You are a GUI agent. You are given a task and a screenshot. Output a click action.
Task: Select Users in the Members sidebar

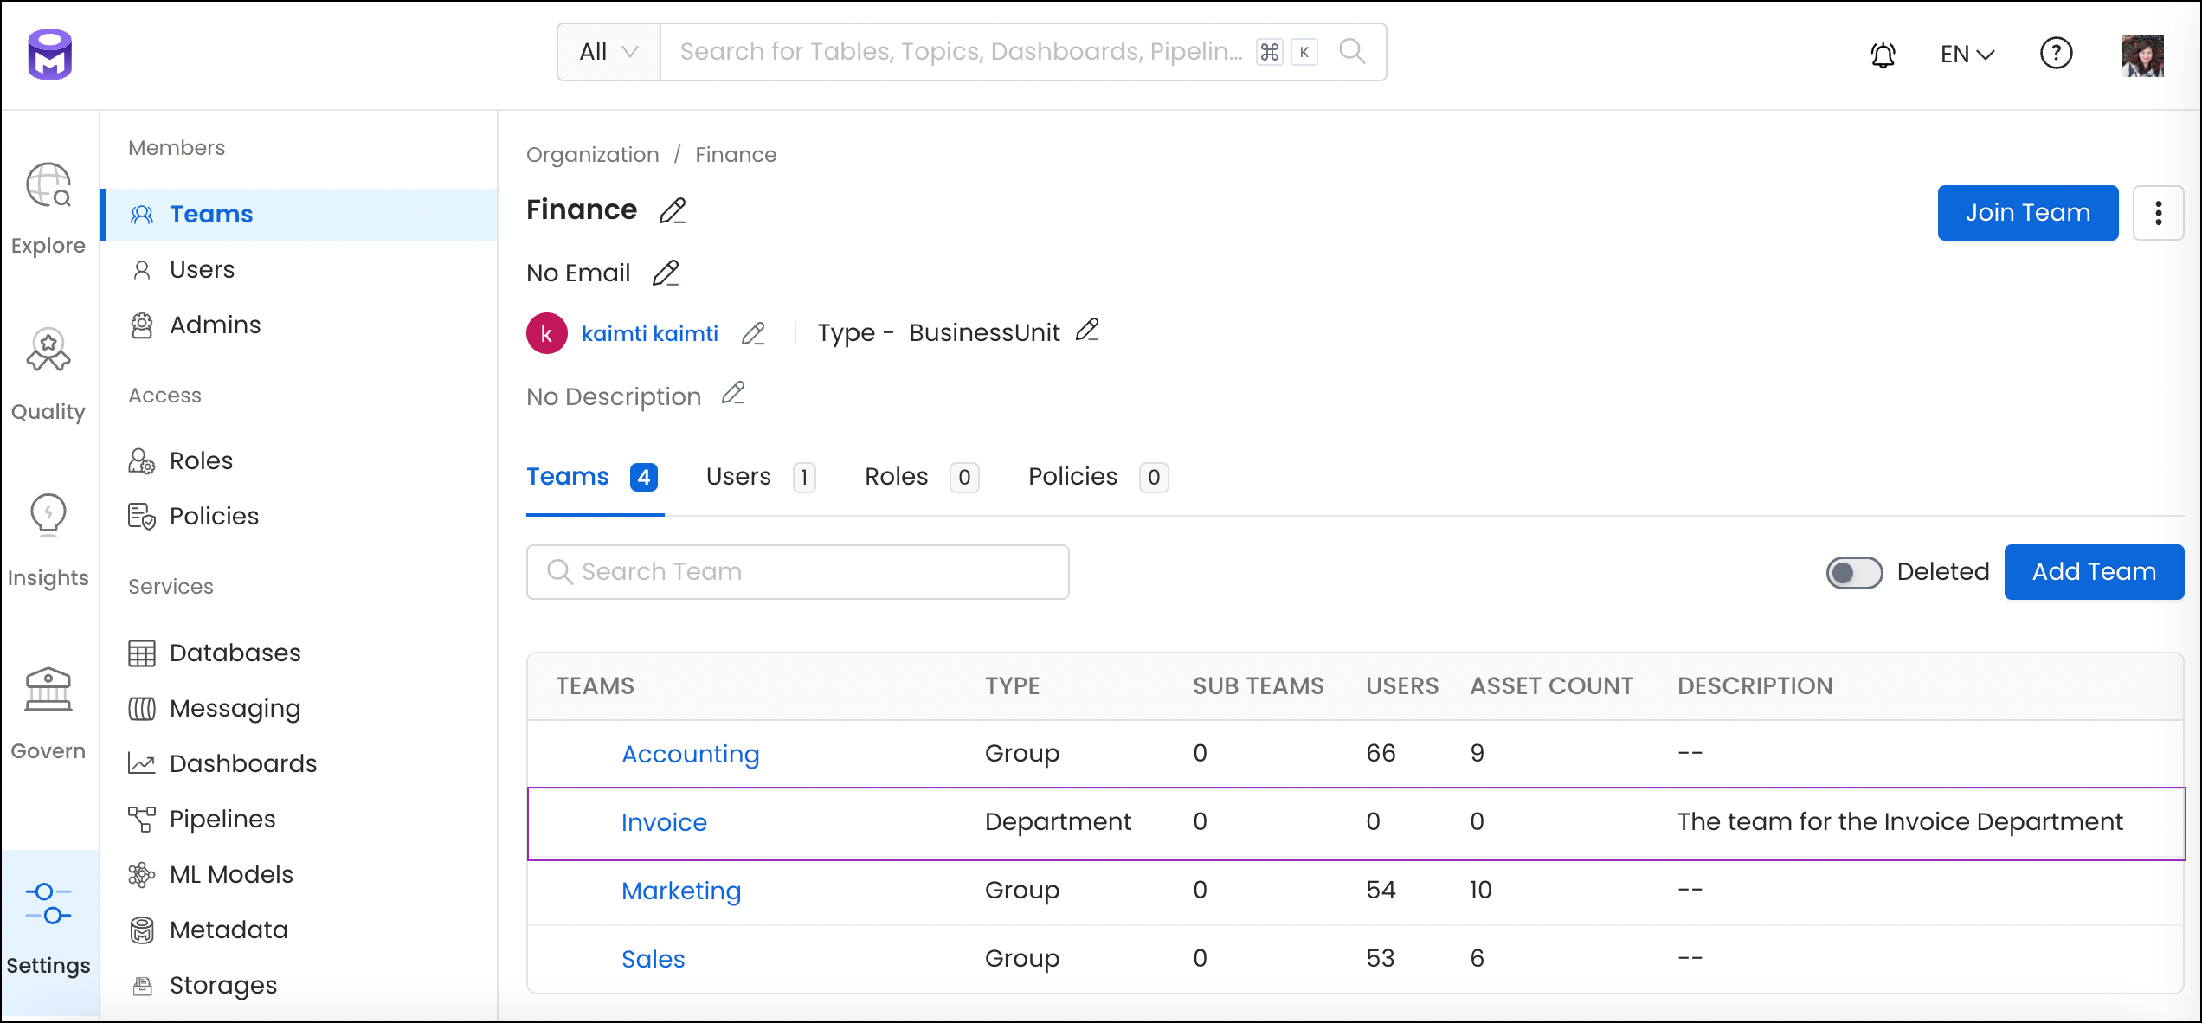pos(299,270)
